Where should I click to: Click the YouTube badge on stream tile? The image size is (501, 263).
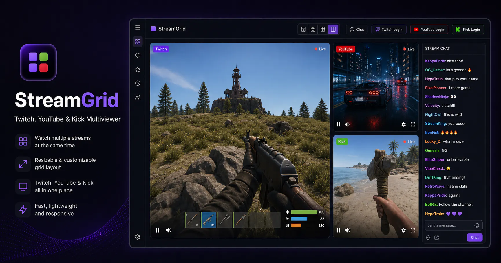[x=345, y=49]
